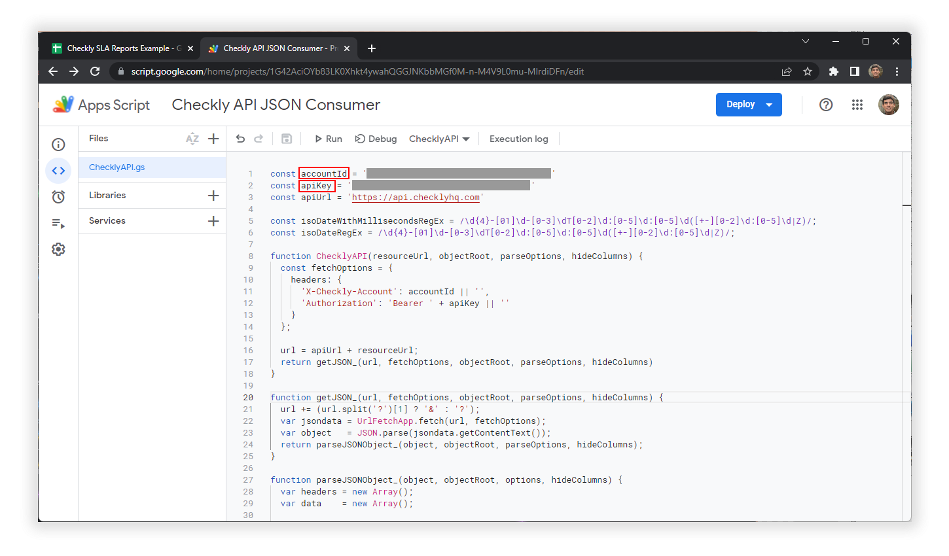The image size is (949, 556).
Task: Run the script
Action: tap(328, 138)
